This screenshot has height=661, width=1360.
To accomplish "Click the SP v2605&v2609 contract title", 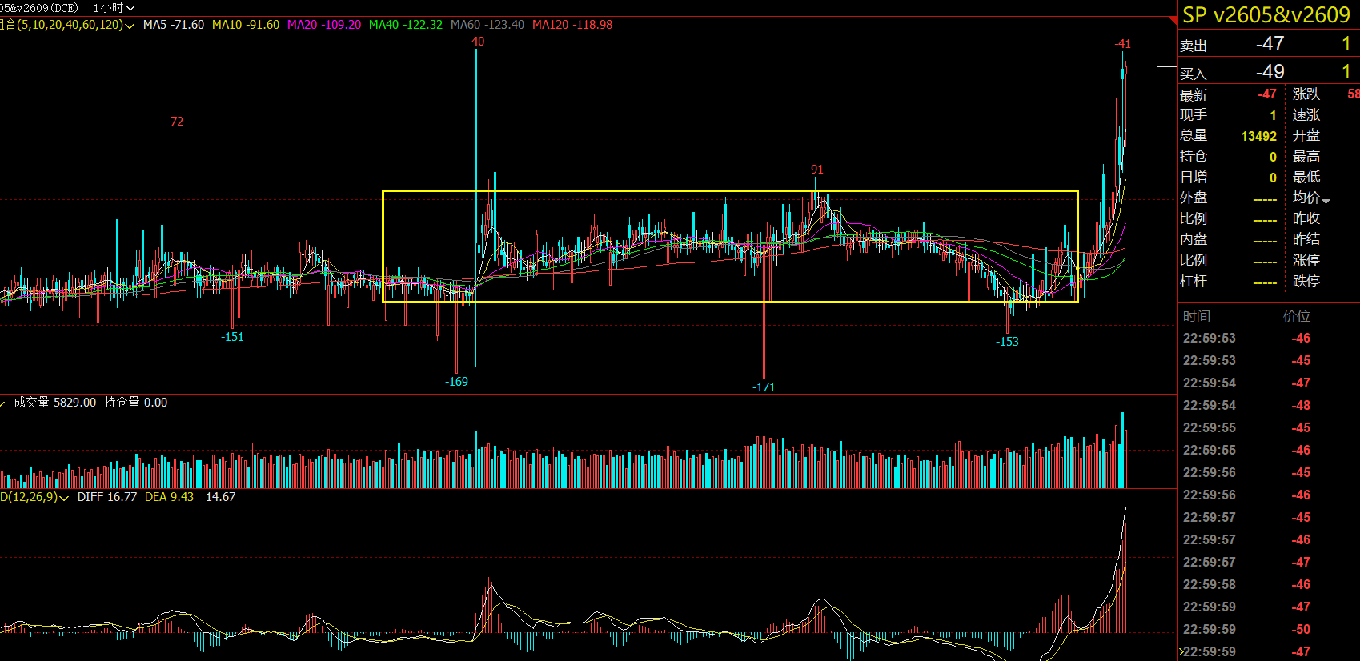I will tap(1266, 15).
